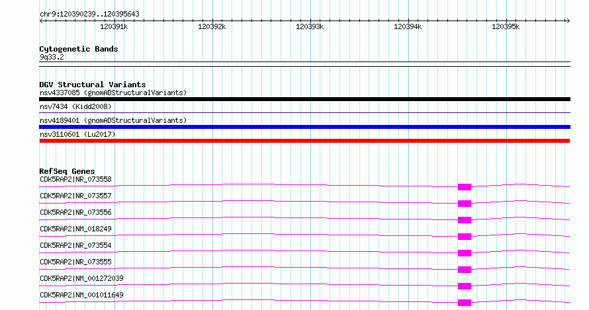Click the exon box of NR_073557

(x=465, y=204)
